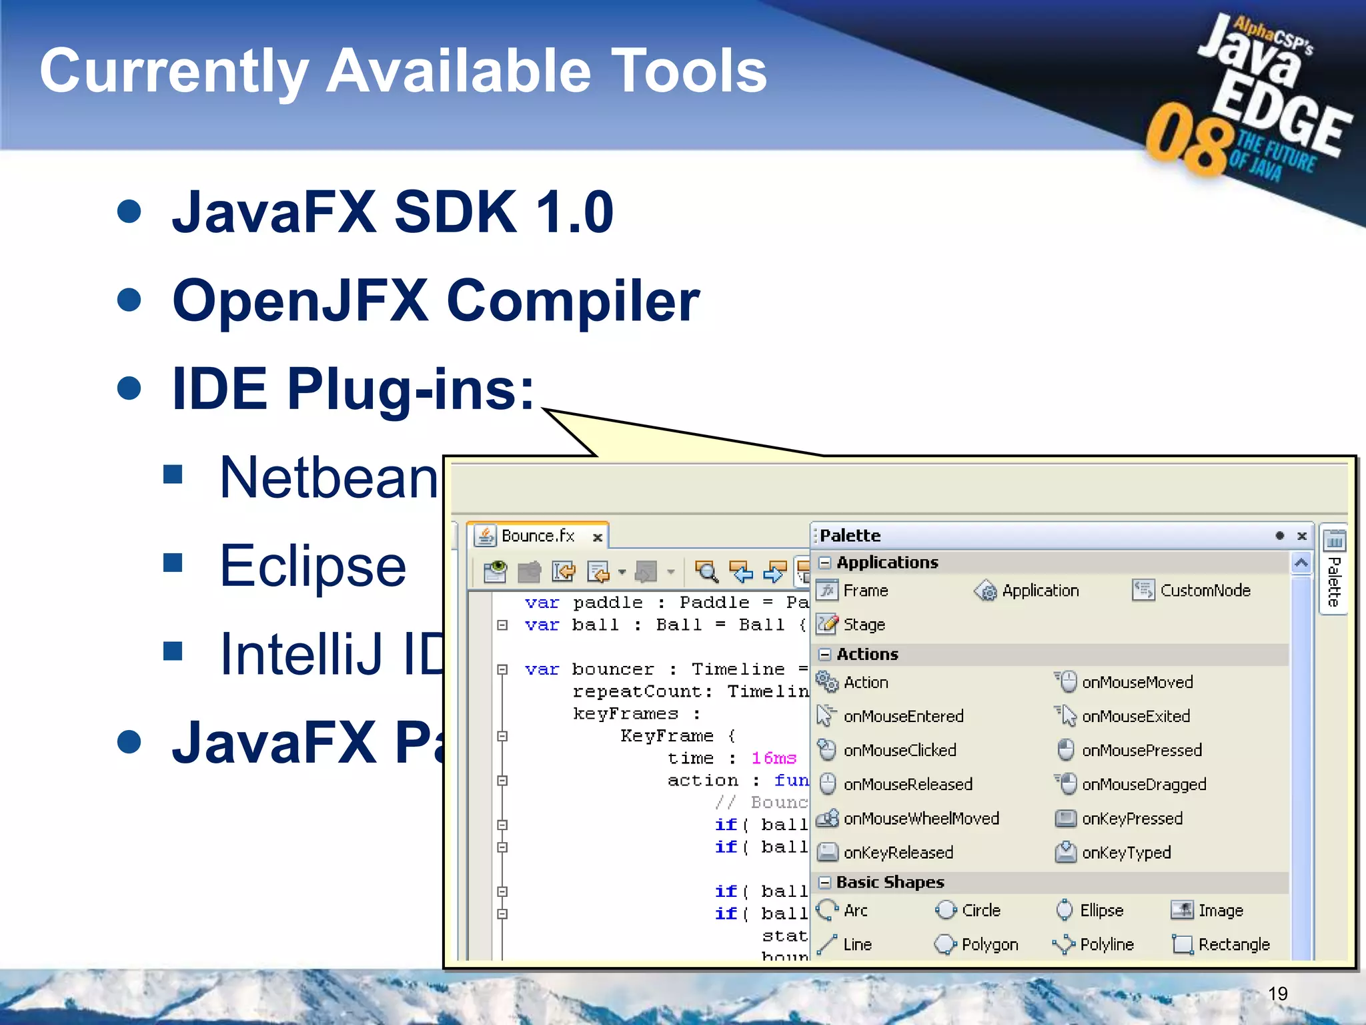1366x1025 pixels.
Task: Click the grayed-out forward history icon
Action: (646, 571)
